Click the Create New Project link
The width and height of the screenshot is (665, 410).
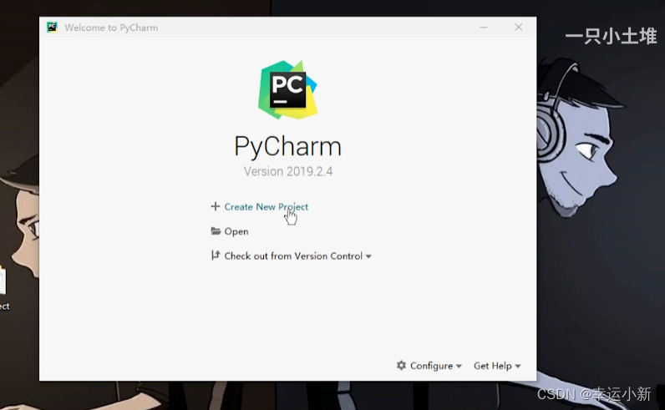pyautogui.click(x=266, y=207)
